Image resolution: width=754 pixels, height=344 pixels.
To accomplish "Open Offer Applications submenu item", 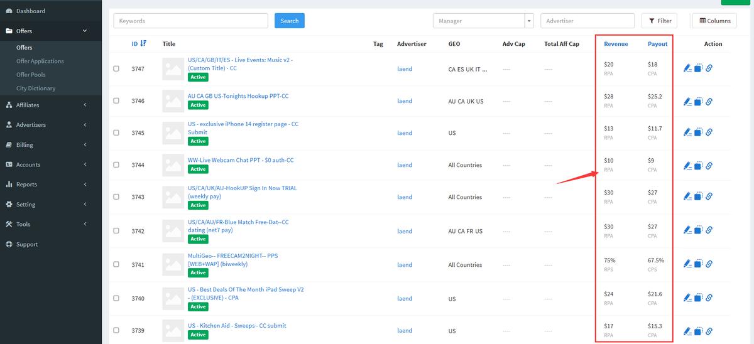I will pyautogui.click(x=40, y=61).
